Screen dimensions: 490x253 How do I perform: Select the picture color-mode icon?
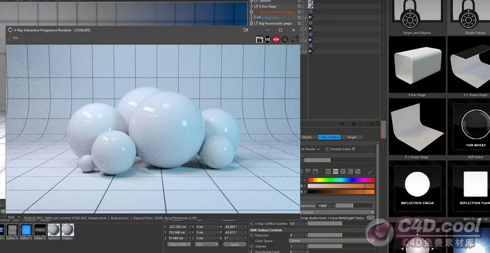[315, 172]
